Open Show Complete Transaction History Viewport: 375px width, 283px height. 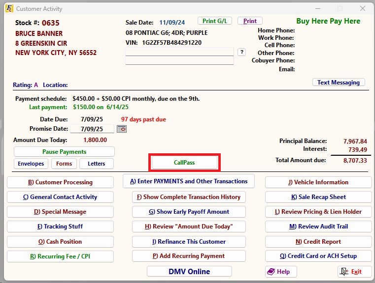click(189, 197)
